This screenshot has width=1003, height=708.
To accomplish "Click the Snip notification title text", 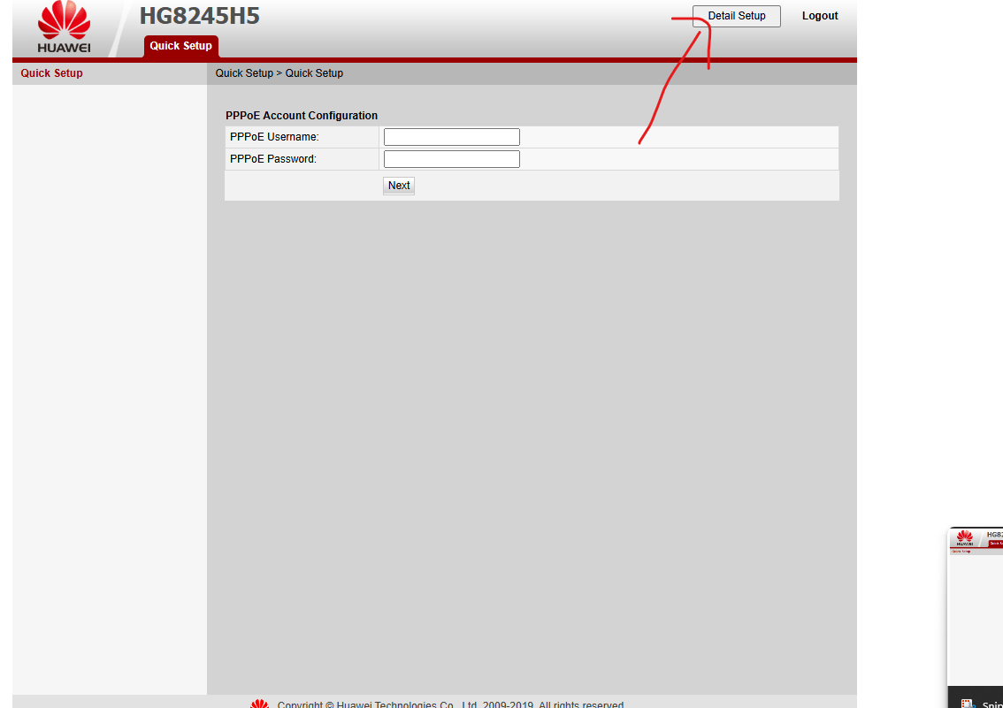I will click(992, 704).
